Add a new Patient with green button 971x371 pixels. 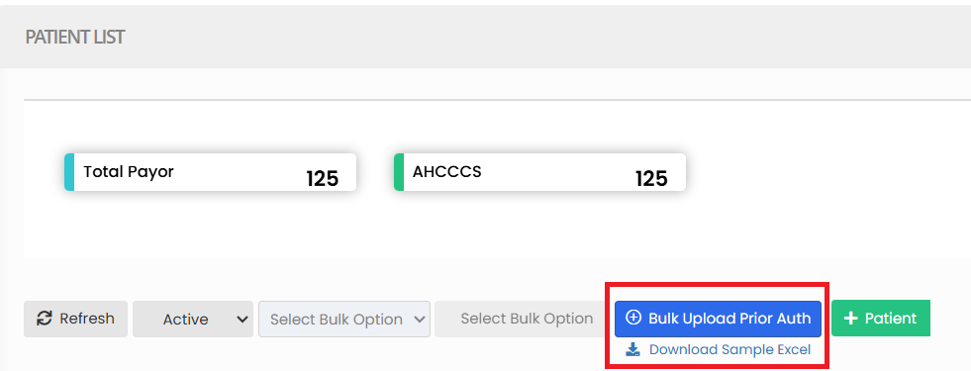(x=881, y=319)
